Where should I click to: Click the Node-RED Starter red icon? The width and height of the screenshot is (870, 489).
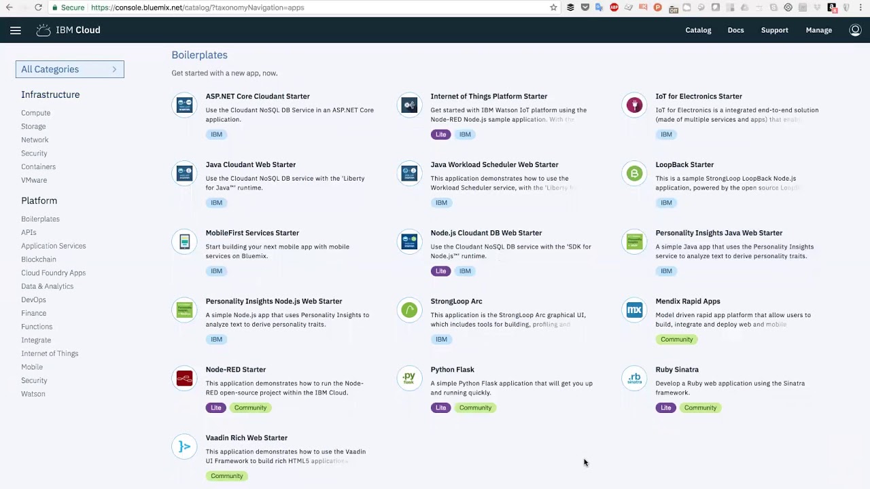pyautogui.click(x=184, y=378)
